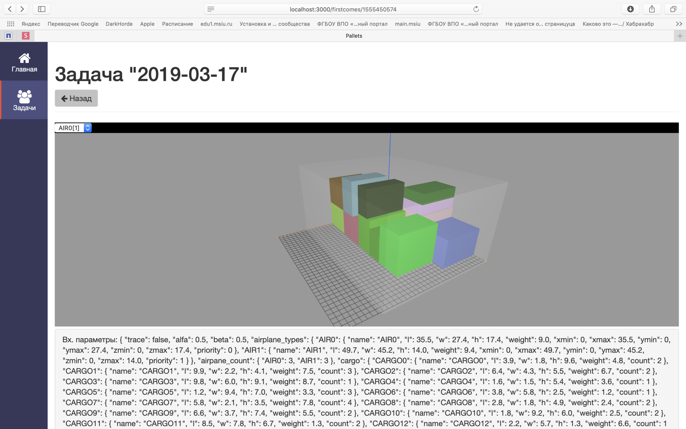Click the browser forward arrow
The width and height of the screenshot is (686, 429).
click(x=22, y=9)
